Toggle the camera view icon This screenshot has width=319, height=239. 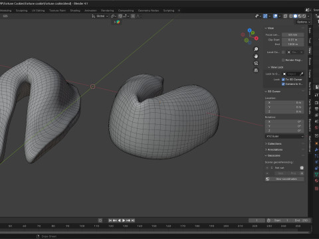click(x=256, y=63)
